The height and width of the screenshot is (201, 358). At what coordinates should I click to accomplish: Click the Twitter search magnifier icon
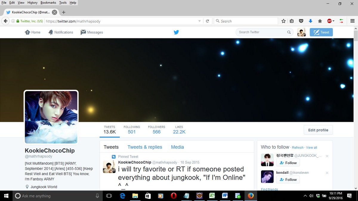point(289,32)
